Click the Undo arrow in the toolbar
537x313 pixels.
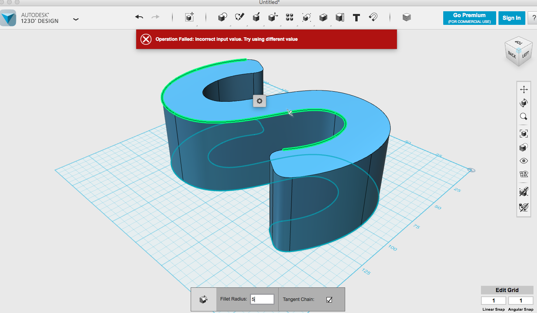139,17
